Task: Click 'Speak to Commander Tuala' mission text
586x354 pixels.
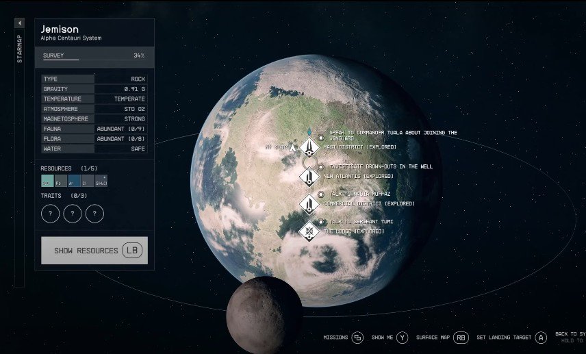Action: pyautogui.click(x=393, y=136)
